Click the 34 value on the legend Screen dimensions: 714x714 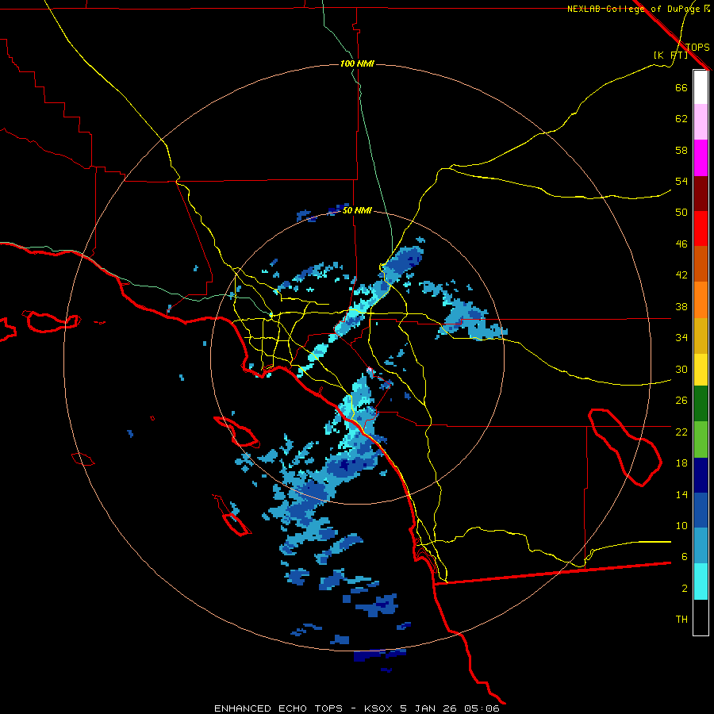point(681,337)
